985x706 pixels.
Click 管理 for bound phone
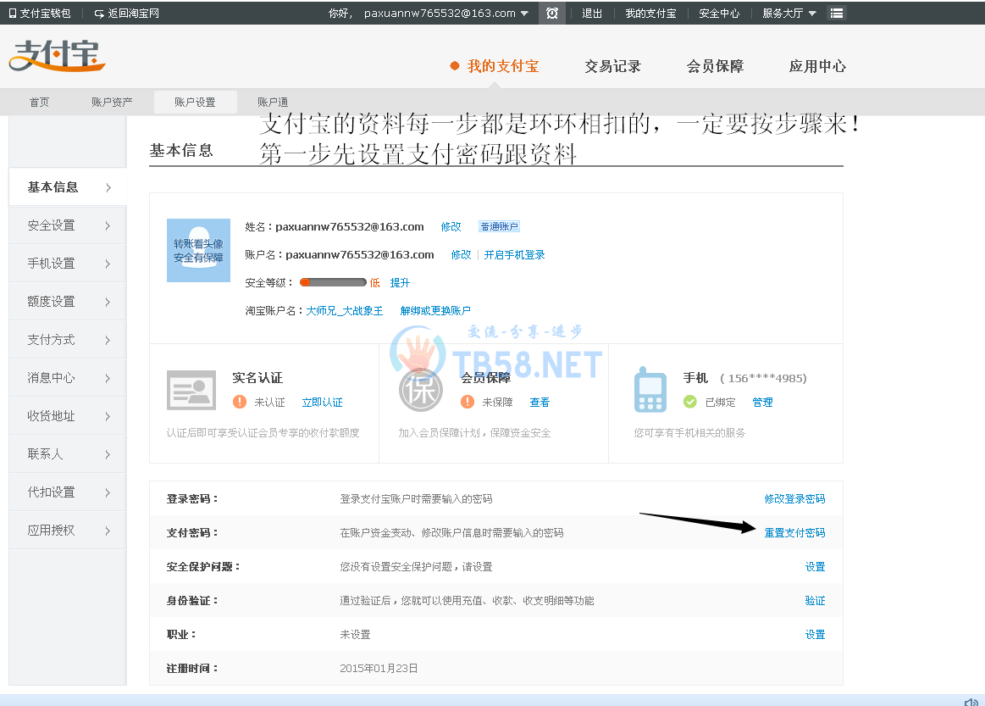(762, 403)
